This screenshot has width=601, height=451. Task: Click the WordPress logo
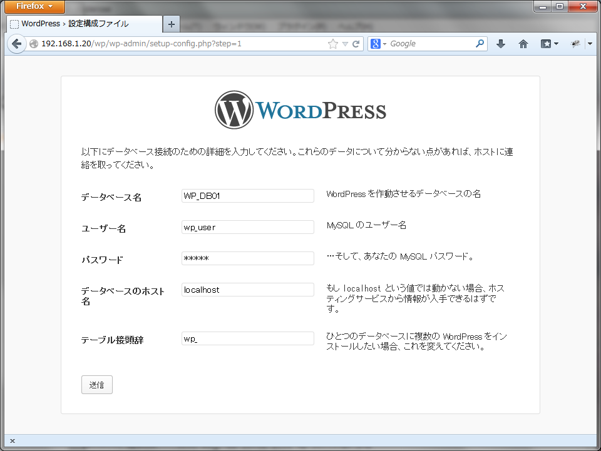300,110
